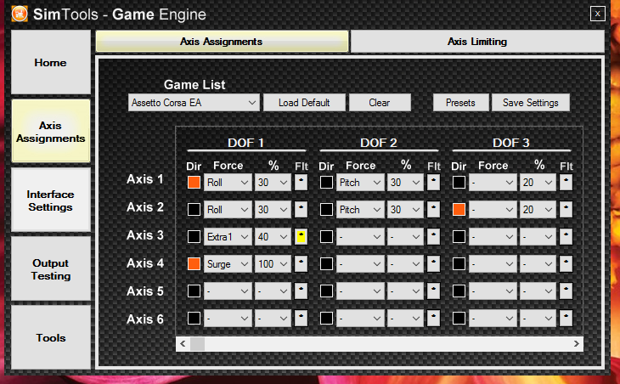The image size is (620, 384).
Task: Toggle Axis 3 DOF 2 direction box
Action: (x=326, y=236)
